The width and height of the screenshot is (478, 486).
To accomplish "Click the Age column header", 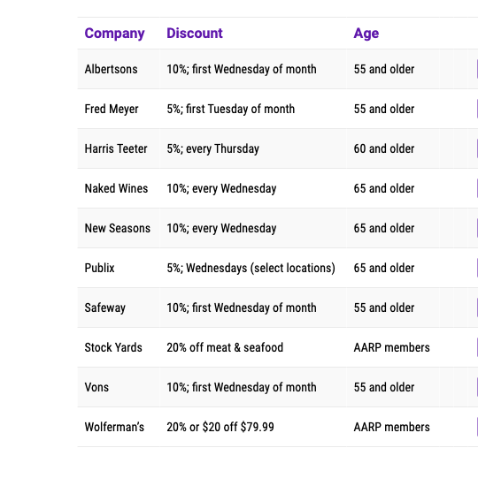I will click(x=366, y=34).
